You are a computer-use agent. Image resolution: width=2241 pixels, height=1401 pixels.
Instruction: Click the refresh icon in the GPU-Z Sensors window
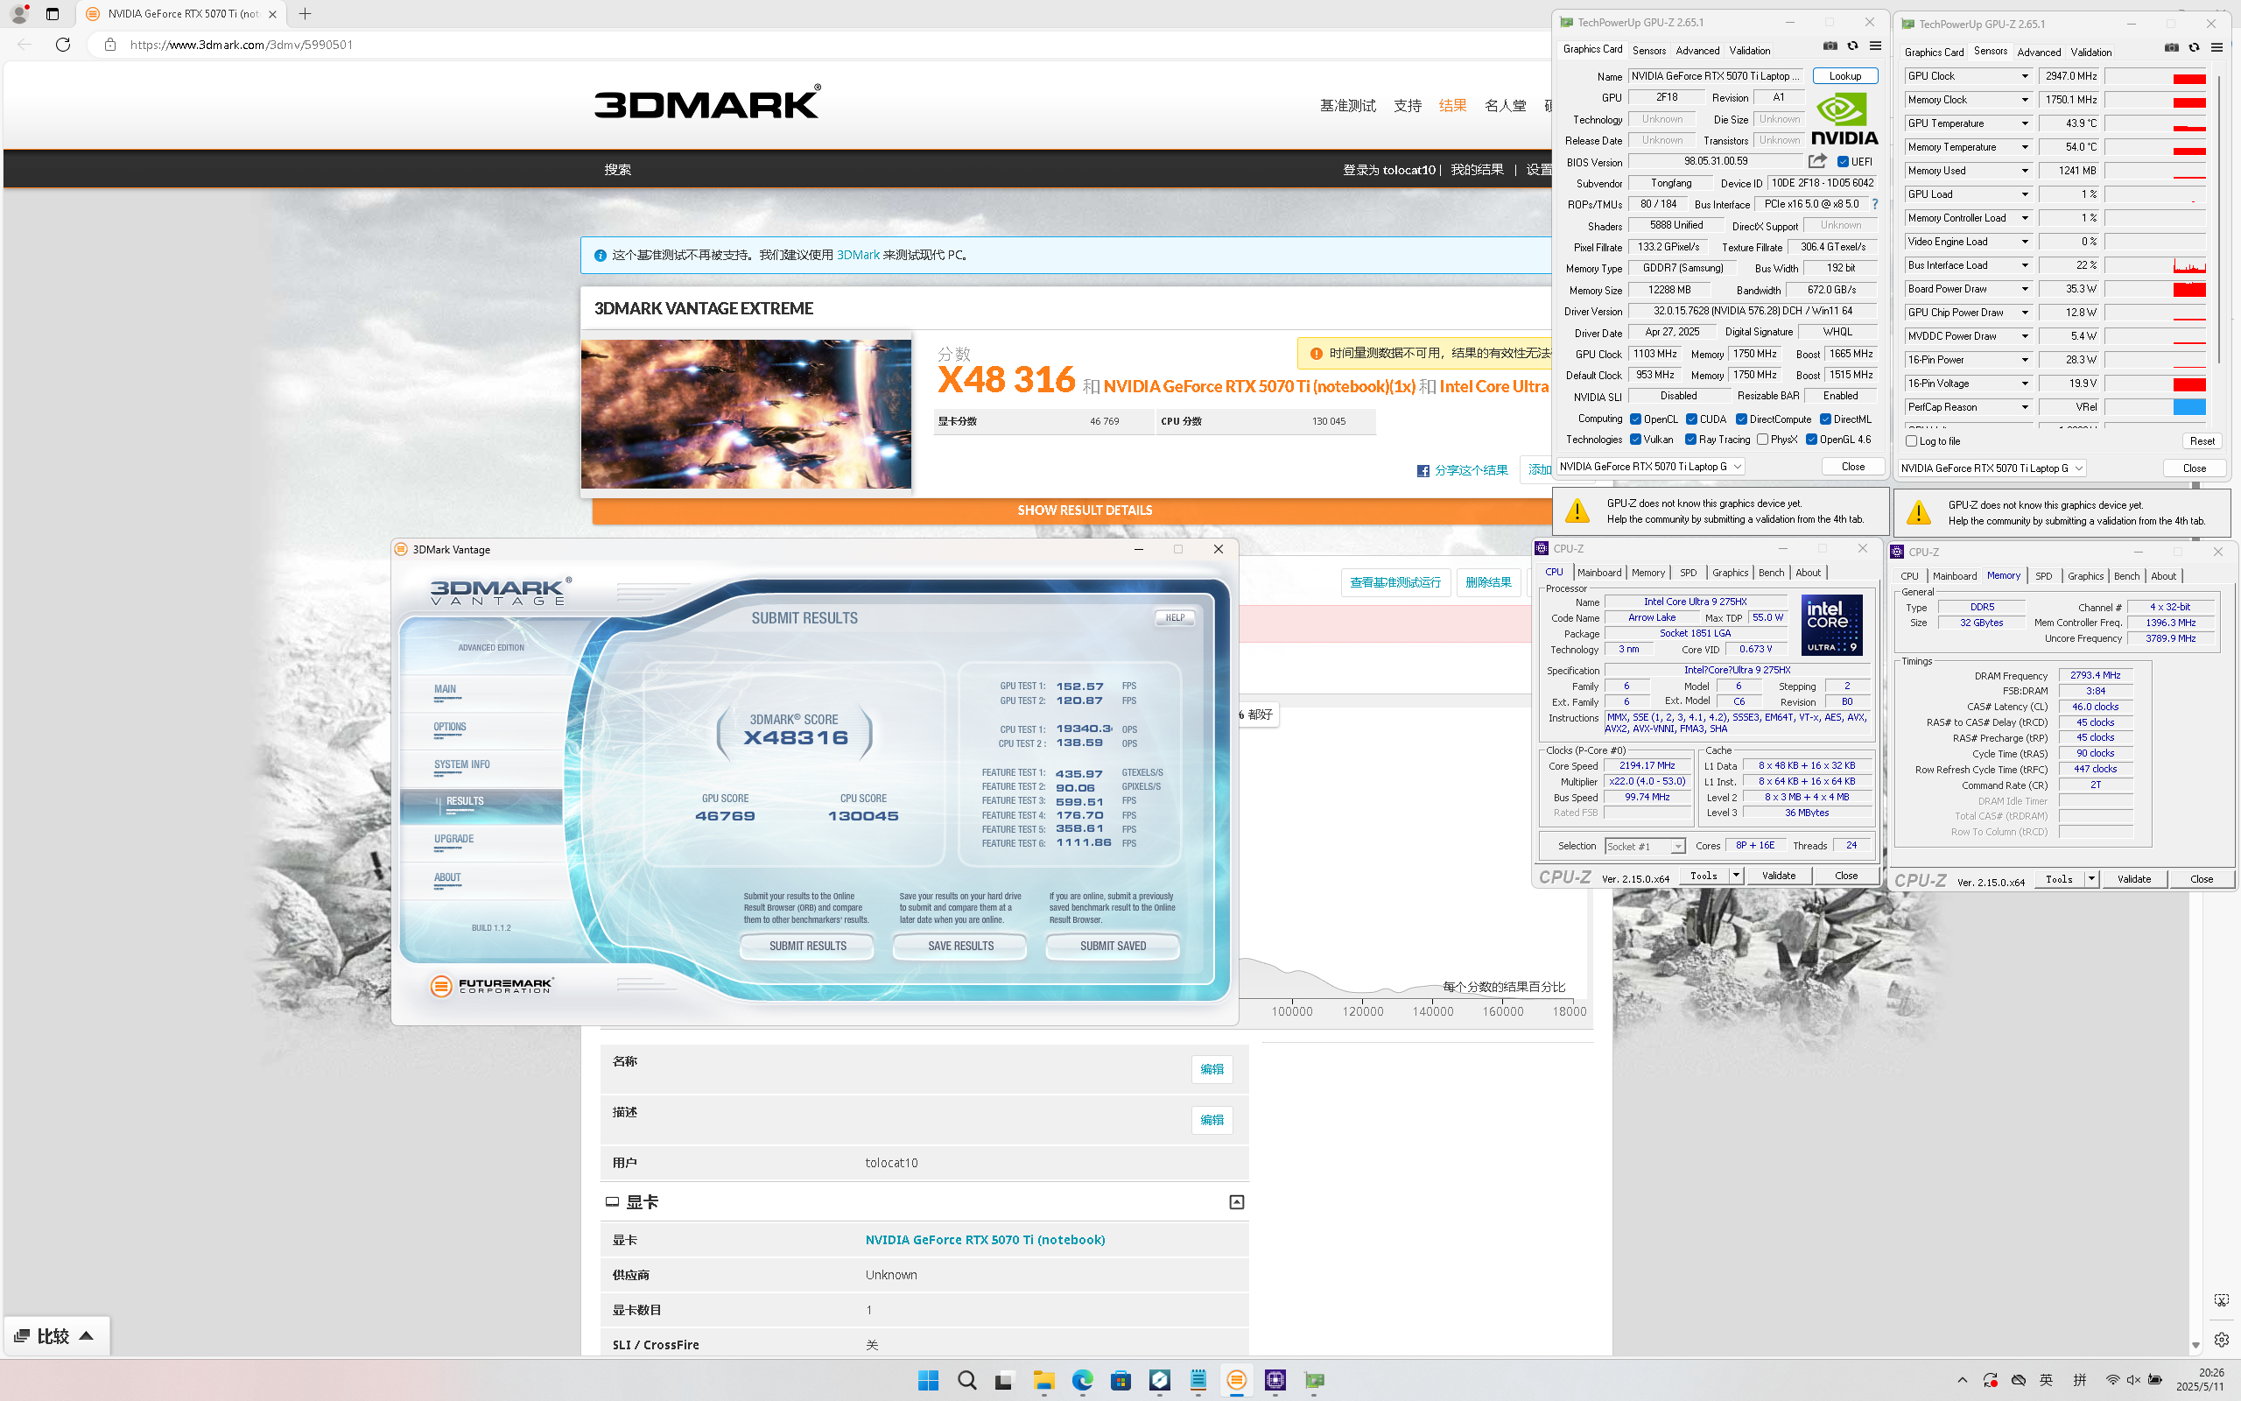tap(2194, 48)
